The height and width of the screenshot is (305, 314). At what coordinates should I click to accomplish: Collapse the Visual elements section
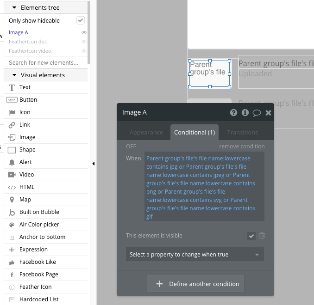14,75
